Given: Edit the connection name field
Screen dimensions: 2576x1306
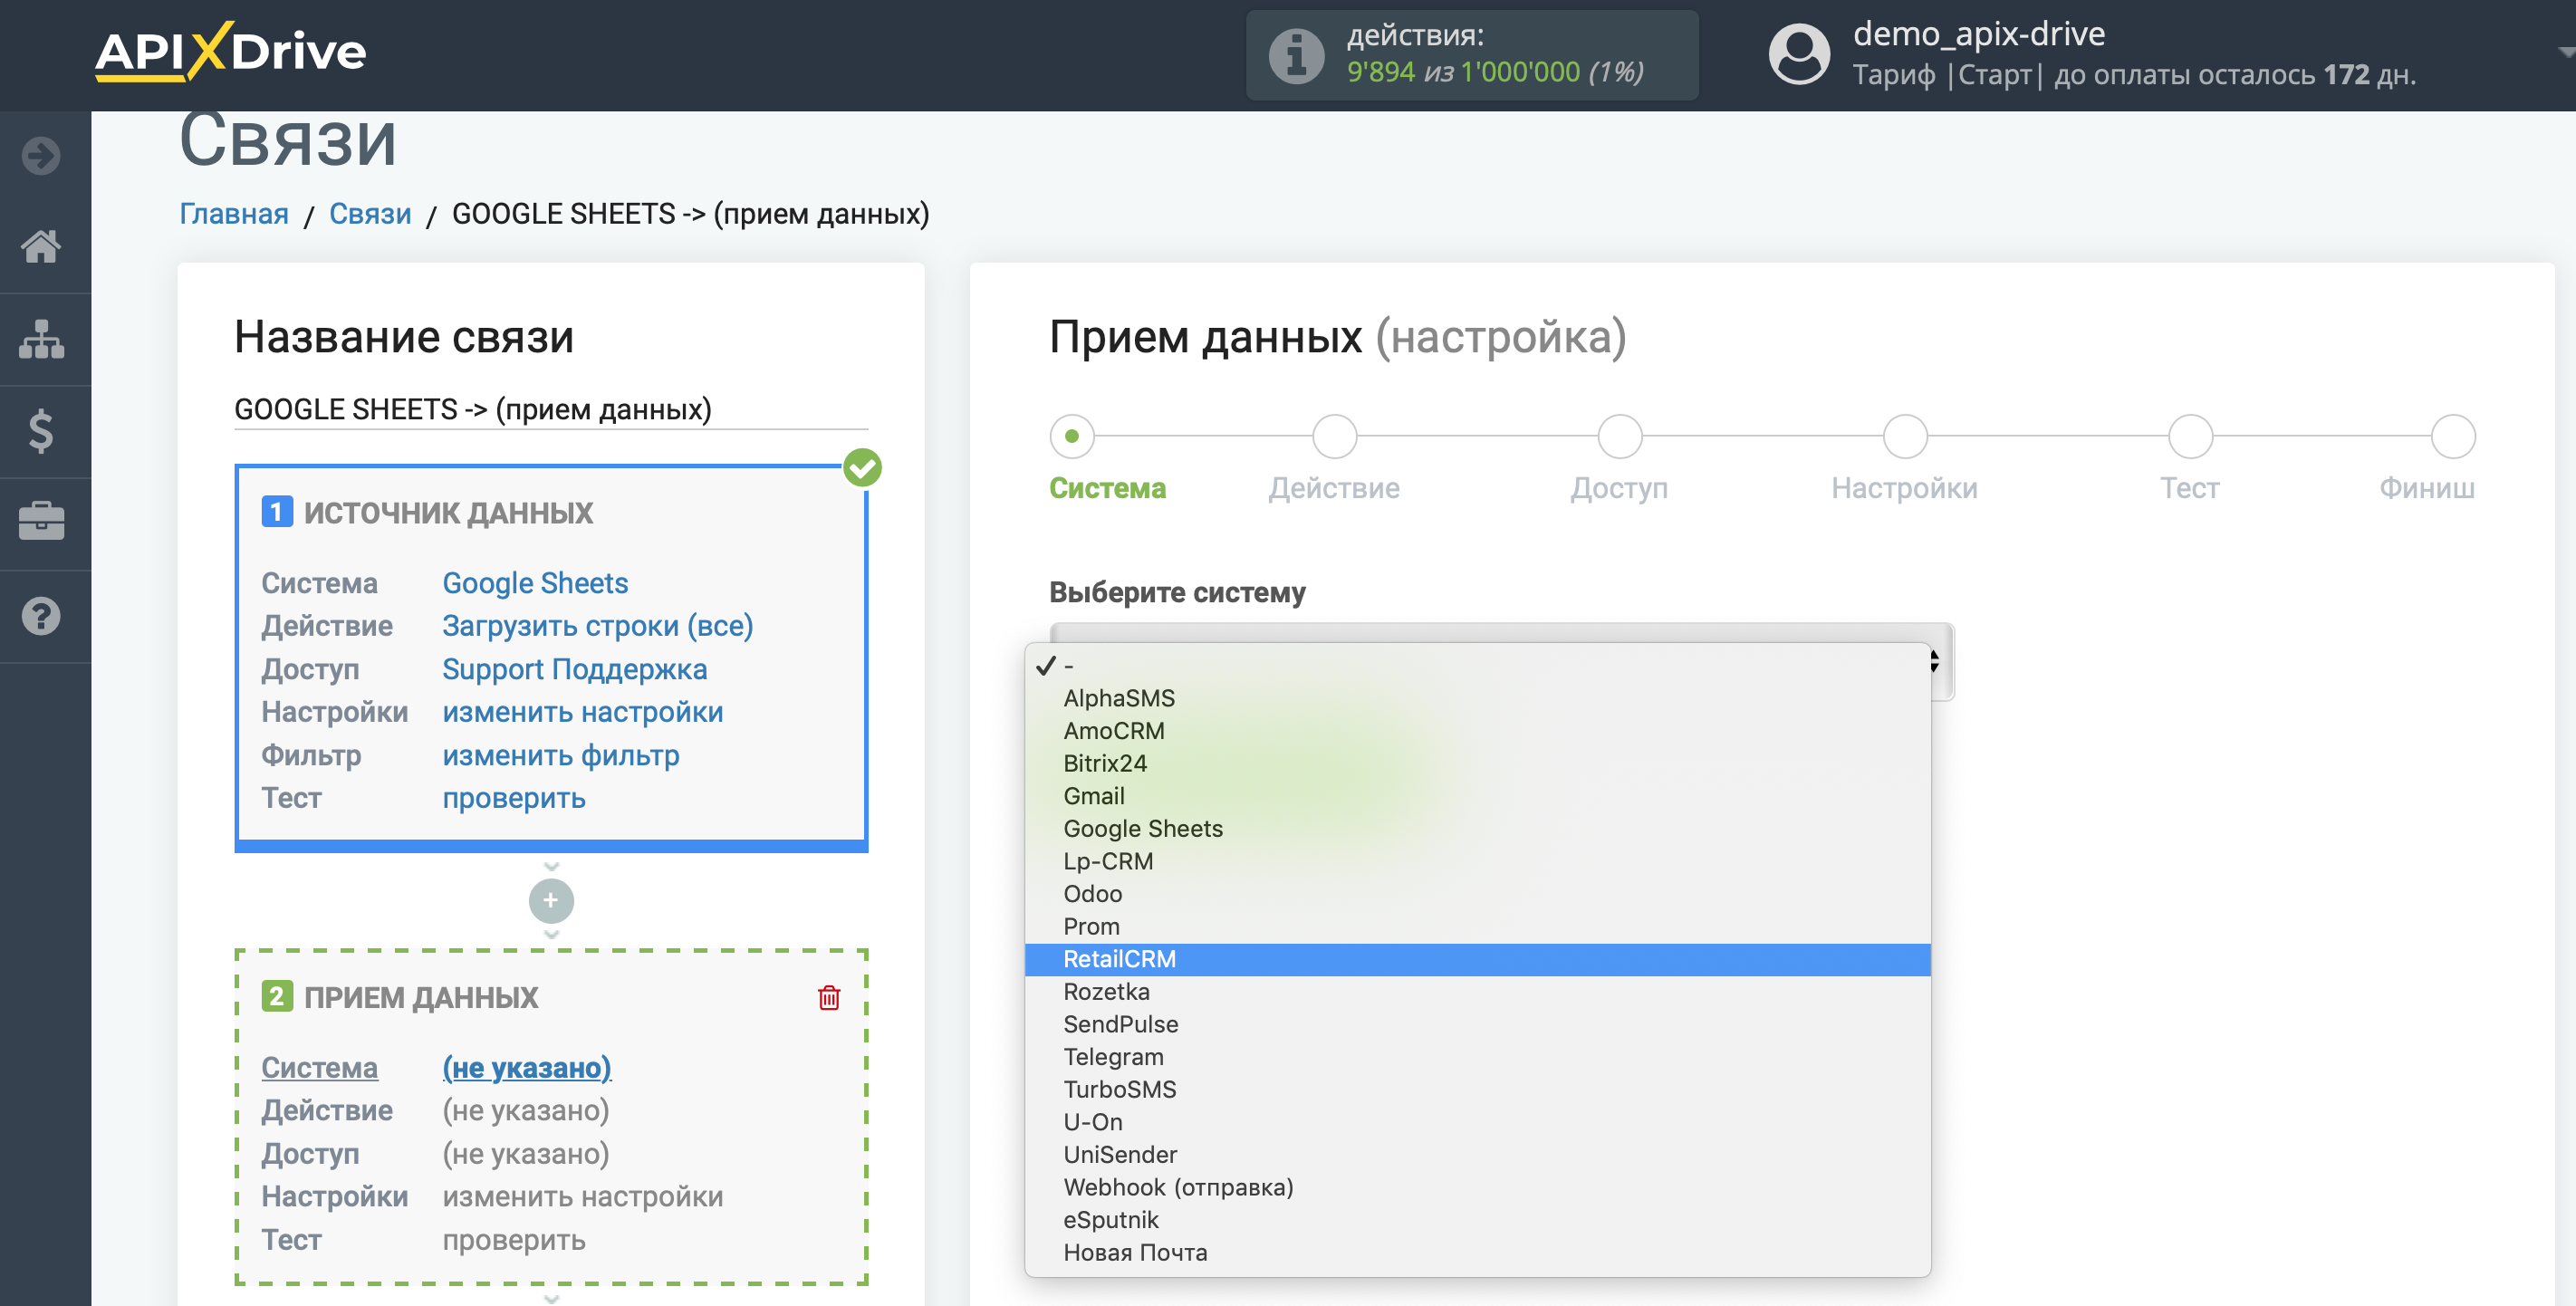Looking at the screenshot, I should [x=551, y=409].
